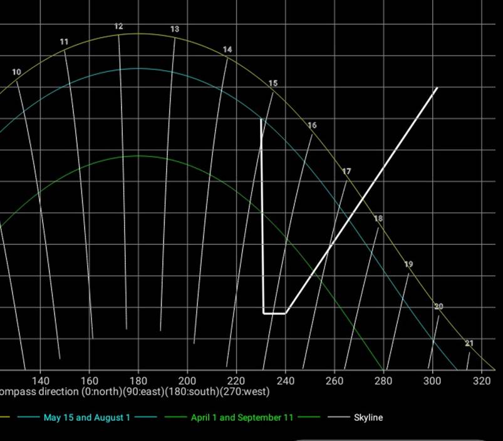Viewport: 503px width, 441px height.
Task: Click the hour label 15 on the chart
Action: (x=273, y=83)
